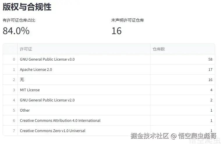The image size is (221, 144).
Task: Select the 未声明许可证仓库 metric label
Action: 128,20
